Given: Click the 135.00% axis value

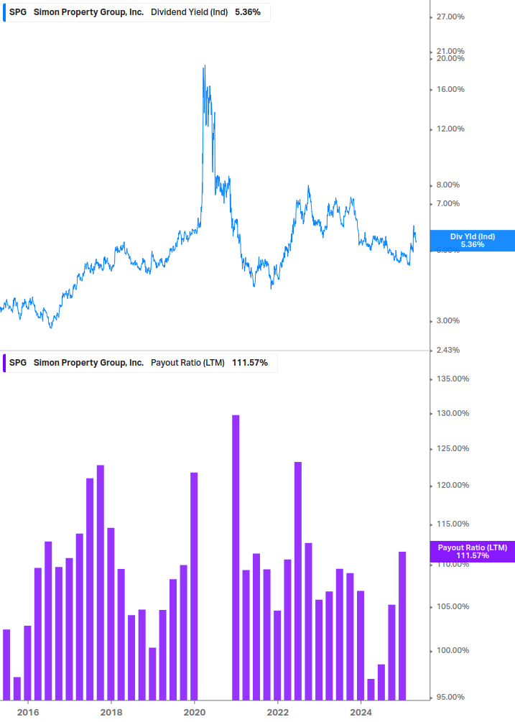Looking at the screenshot, I should coord(453,379).
